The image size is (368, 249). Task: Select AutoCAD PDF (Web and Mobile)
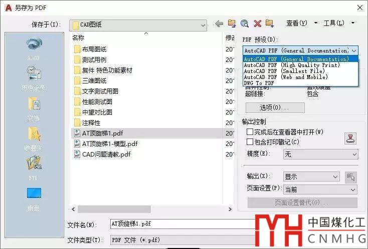click(x=301, y=77)
